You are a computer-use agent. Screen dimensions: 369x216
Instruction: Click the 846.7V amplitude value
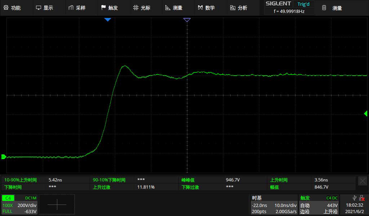tap(321, 187)
